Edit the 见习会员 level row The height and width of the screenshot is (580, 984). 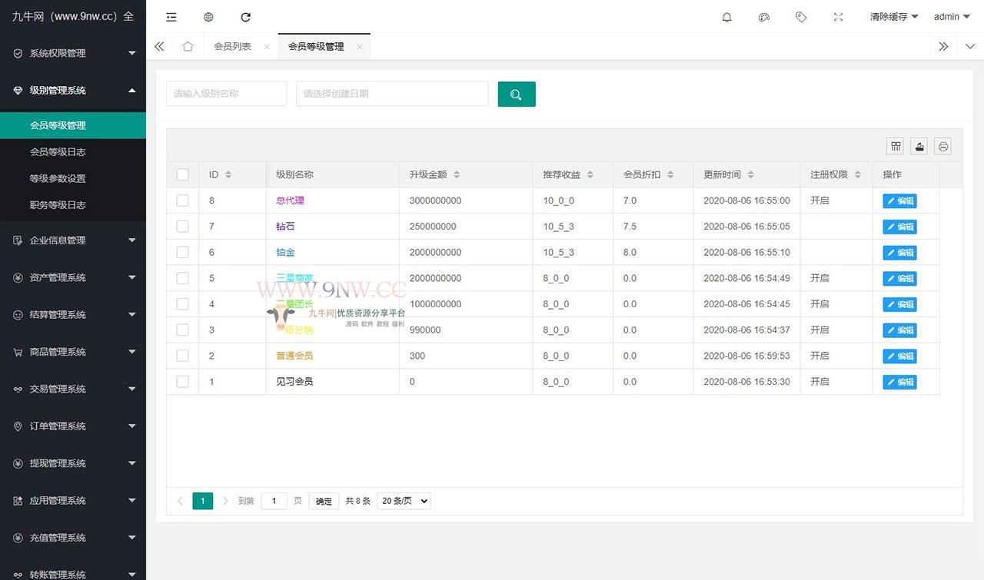[x=899, y=382]
